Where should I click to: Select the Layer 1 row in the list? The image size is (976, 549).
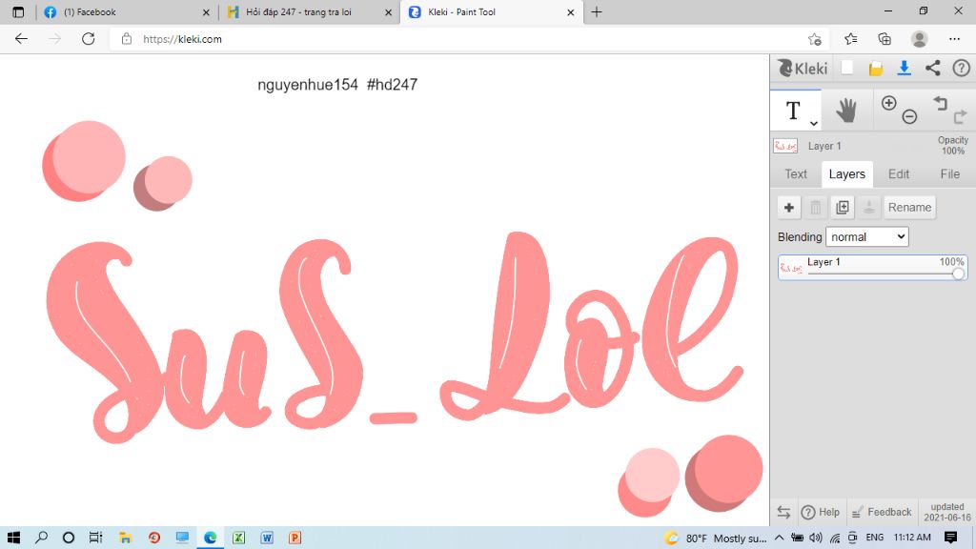pos(873,268)
